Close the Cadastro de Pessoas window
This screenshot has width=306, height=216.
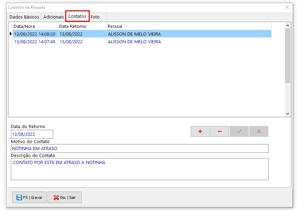coord(287,7)
